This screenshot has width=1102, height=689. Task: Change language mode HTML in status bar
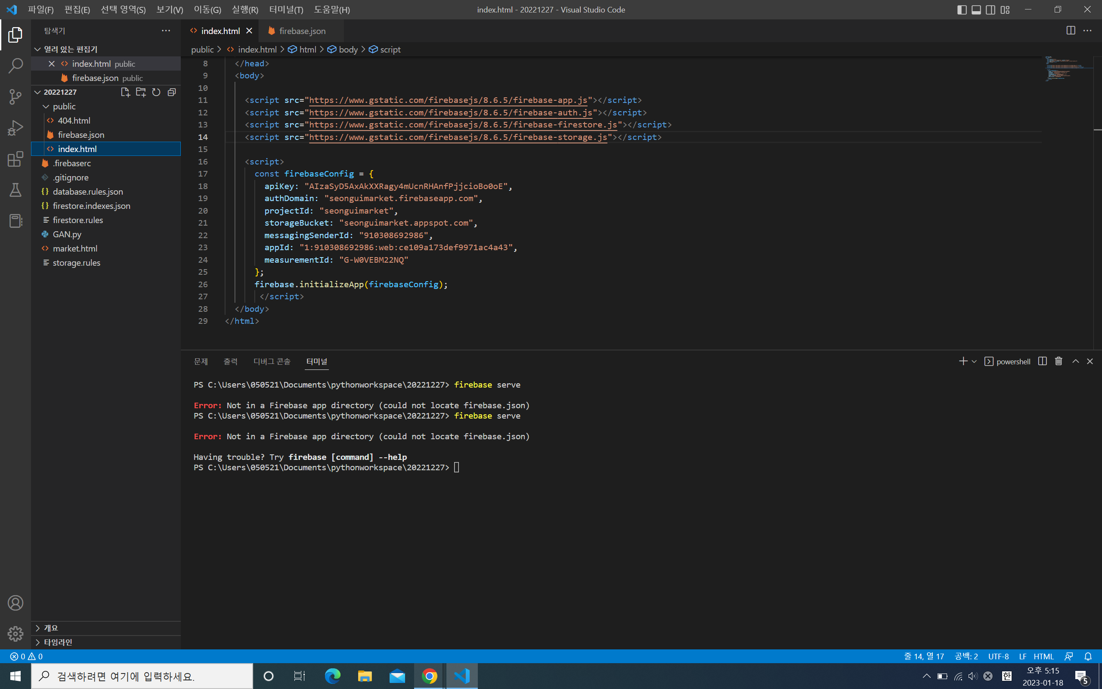(x=1043, y=656)
